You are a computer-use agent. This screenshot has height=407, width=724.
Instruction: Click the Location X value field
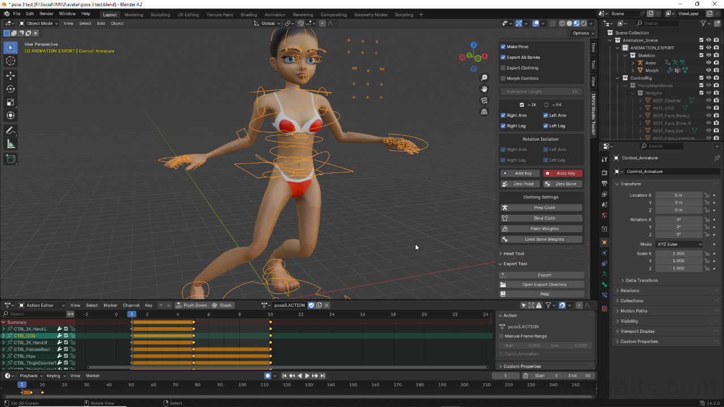pyautogui.click(x=679, y=195)
